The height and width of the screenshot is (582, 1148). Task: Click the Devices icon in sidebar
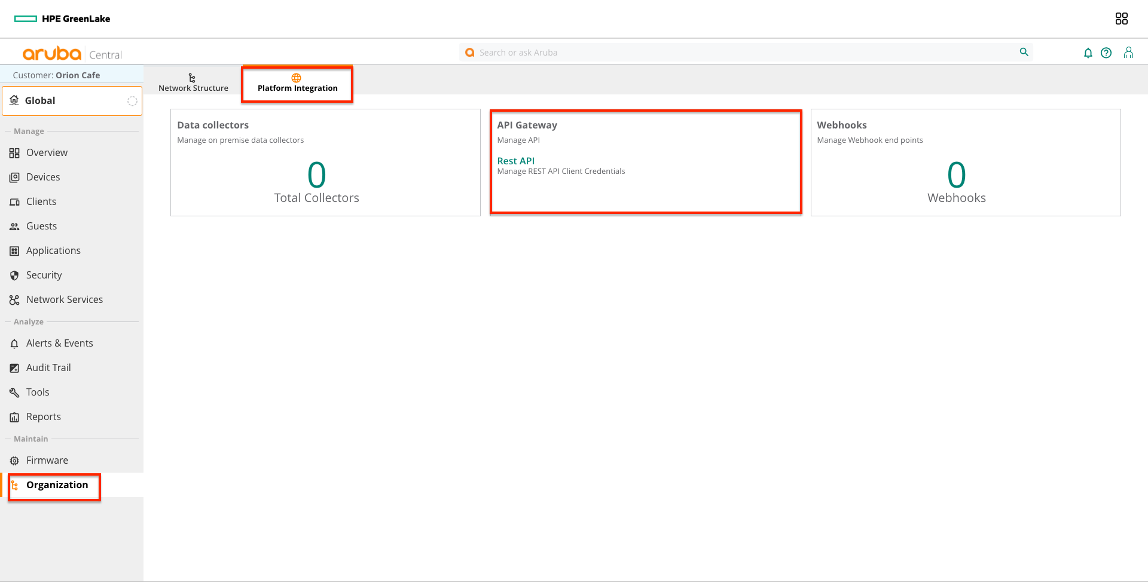[x=14, y=177]
